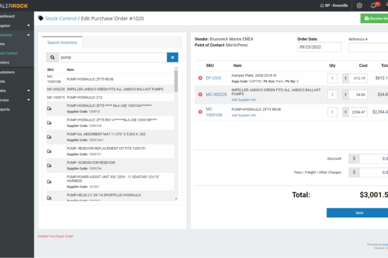Select the Search Inventory tab
Screen dimensions: 388x258
tap(62, 43)
